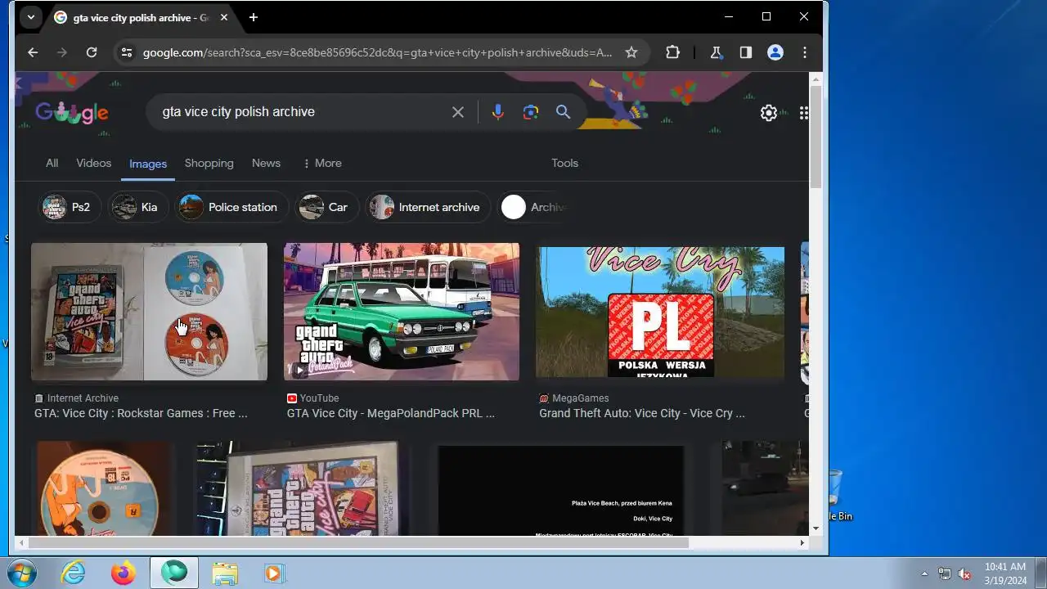Click the search input field
This screenshot has width=1047, height=589.
[301, 112]
